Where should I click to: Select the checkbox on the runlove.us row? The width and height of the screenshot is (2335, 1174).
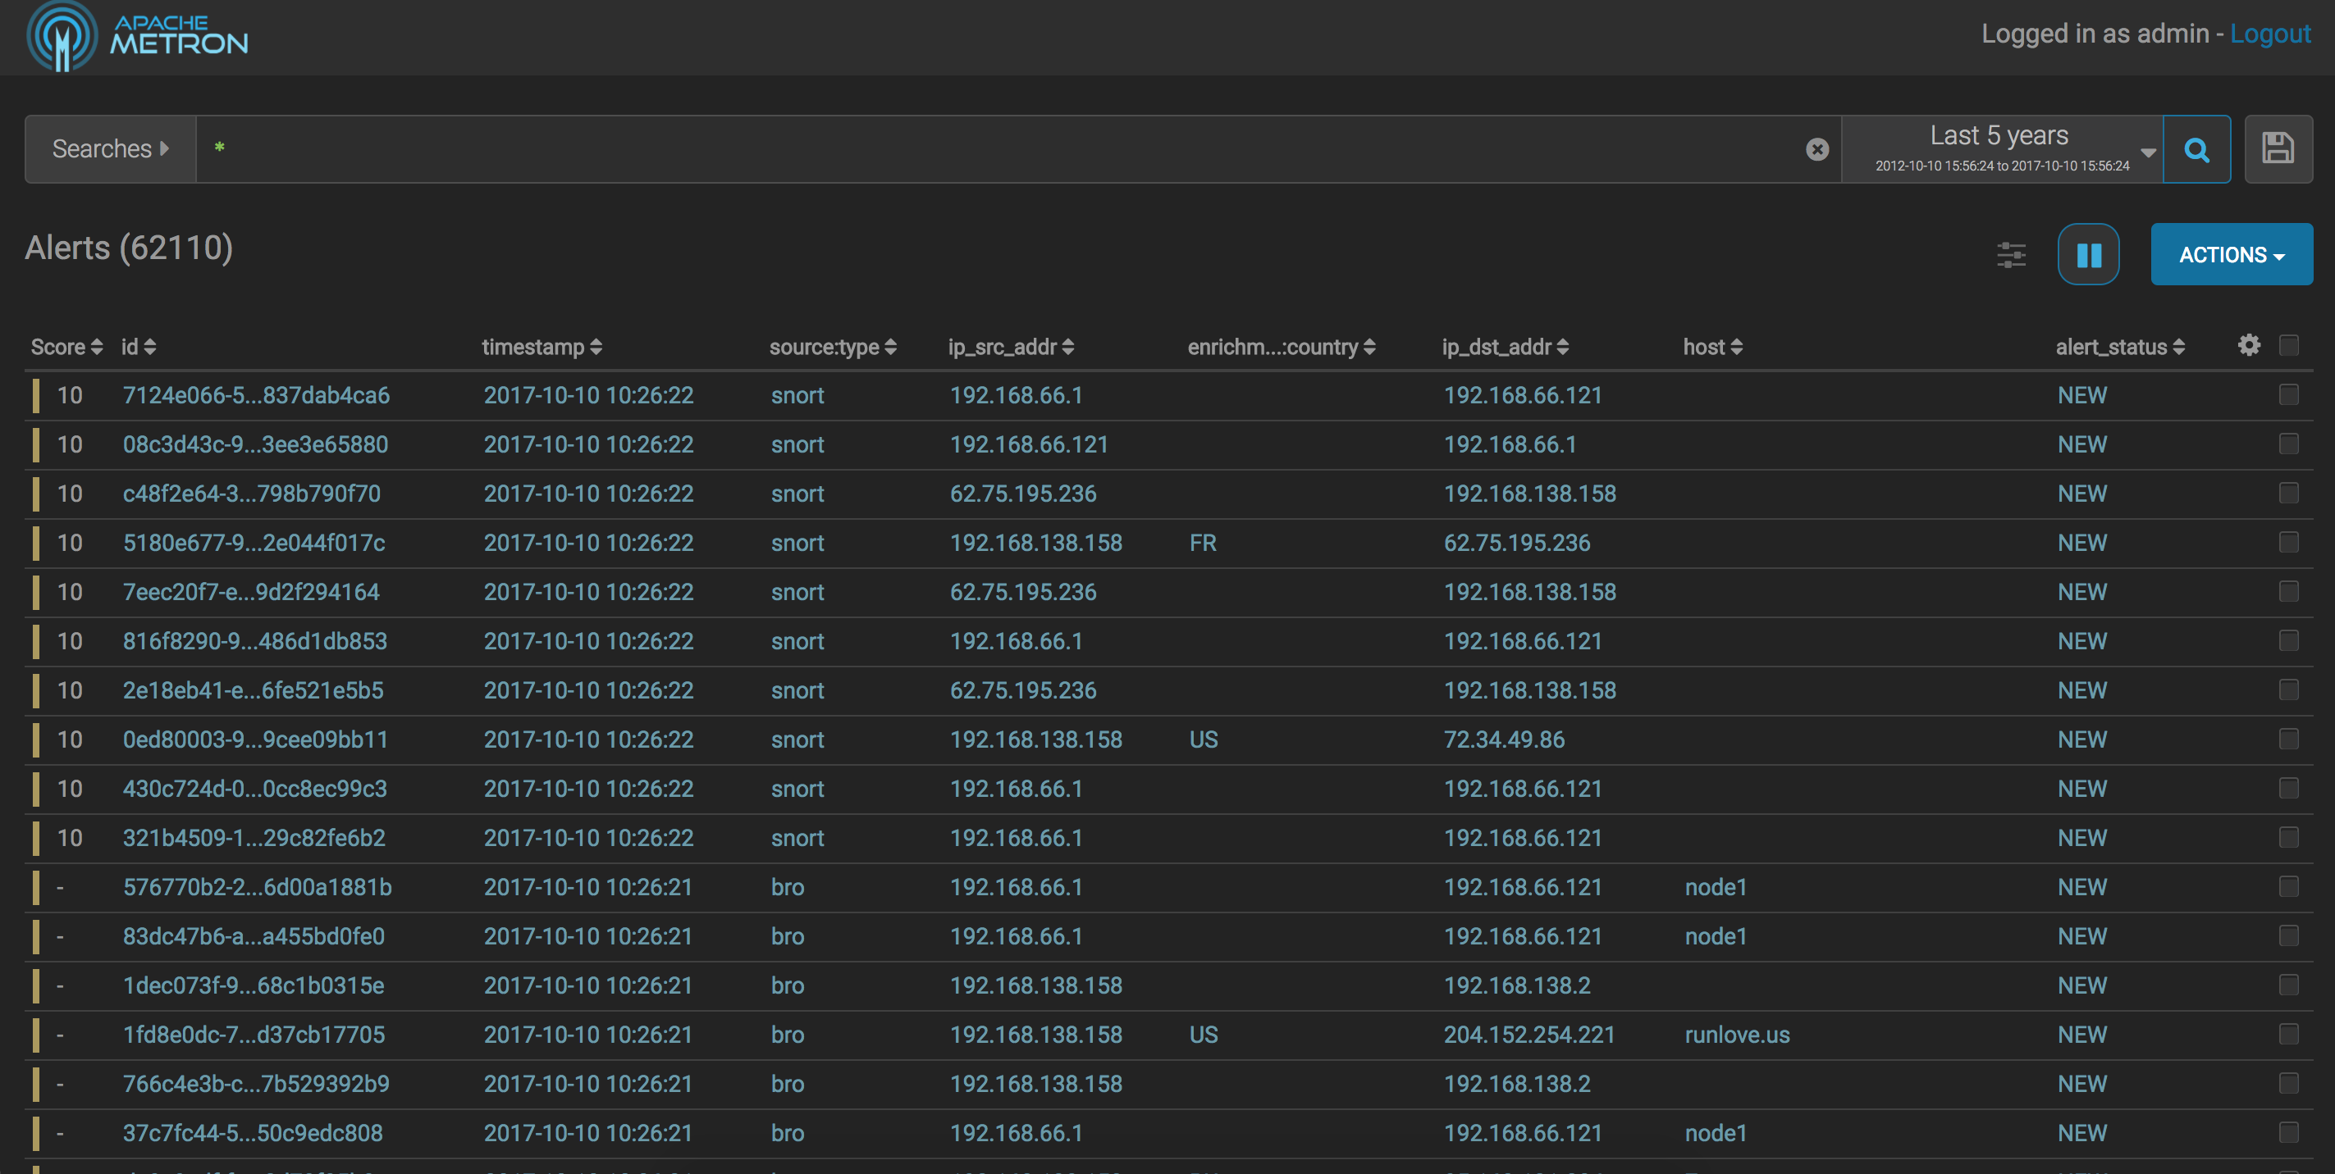pyautogui.click(x=2288, y=1035)
